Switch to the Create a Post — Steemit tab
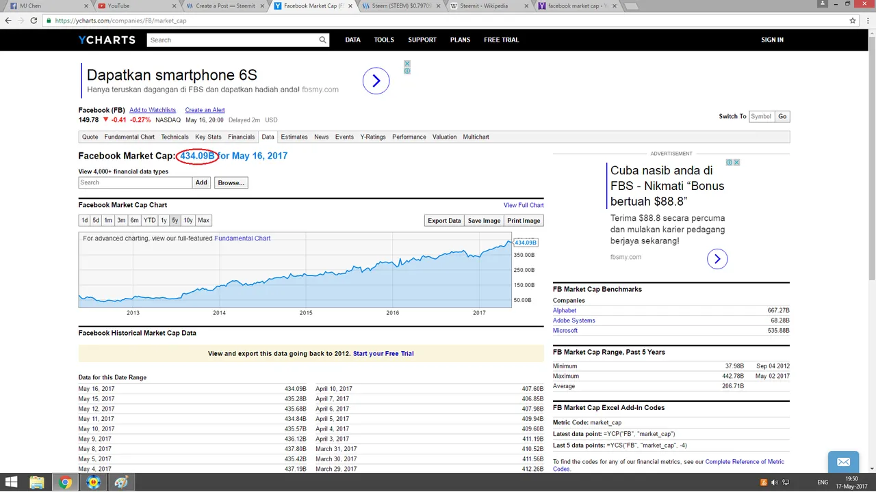This screenshot has width=876, height=492. click(225, 6)
